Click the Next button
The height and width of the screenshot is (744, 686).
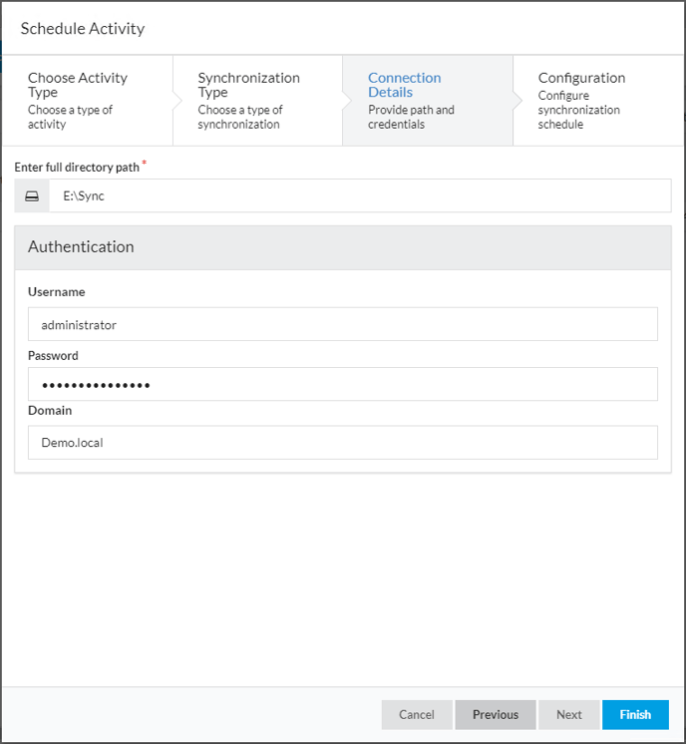(x=568, y=714)
